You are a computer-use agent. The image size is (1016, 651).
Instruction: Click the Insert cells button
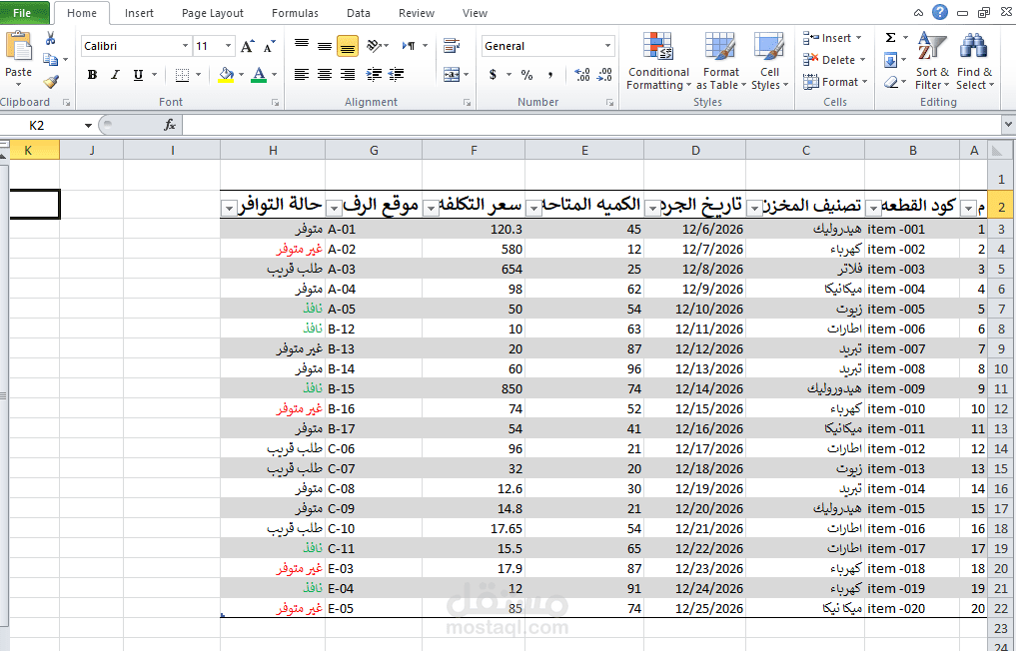tap(832, 38)
